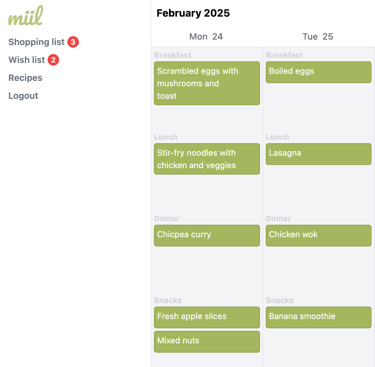Log out of the account
Image resolution: width=375 pixels, height=367 pixels.
coord(23,96)
